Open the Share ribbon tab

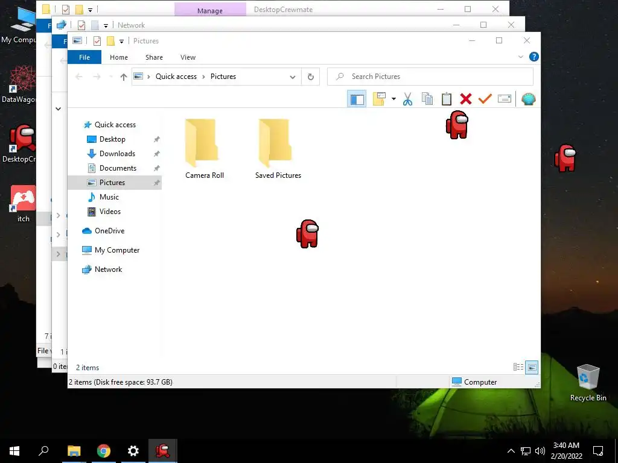tap(154, 57)
